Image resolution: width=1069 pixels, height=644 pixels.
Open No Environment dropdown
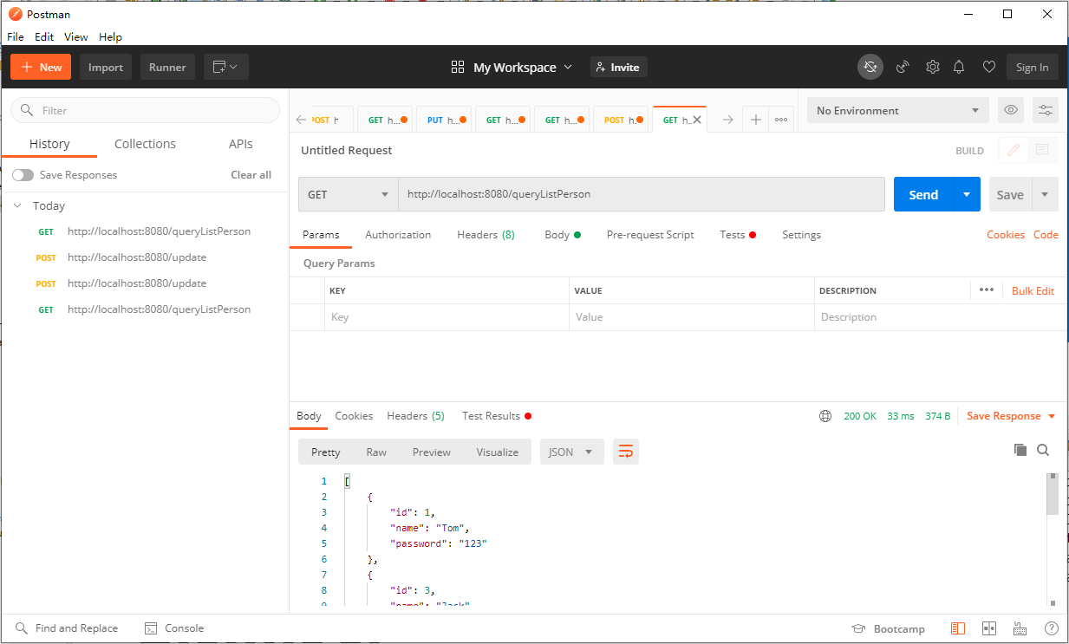pyautogui.click(x=898, y=110)
